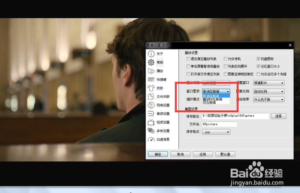
Task: Click the 取消 button
Action: tap(180, 154)
